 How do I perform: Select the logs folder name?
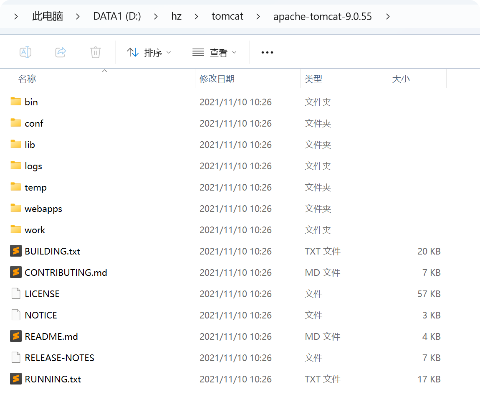click(33, 166)
